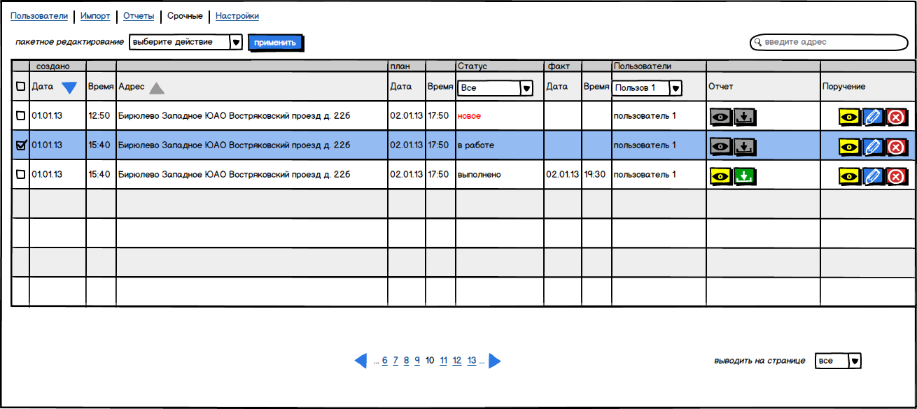Sort by created date blue triangle
The width and height of the screenshot is (917, 409).
click(69, 87)
